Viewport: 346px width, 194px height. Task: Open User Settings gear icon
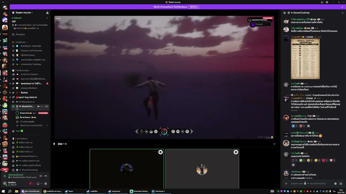[46, 183]
